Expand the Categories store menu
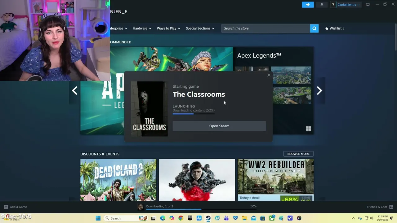This screenshot has width=397, height=223. [118, 28]
